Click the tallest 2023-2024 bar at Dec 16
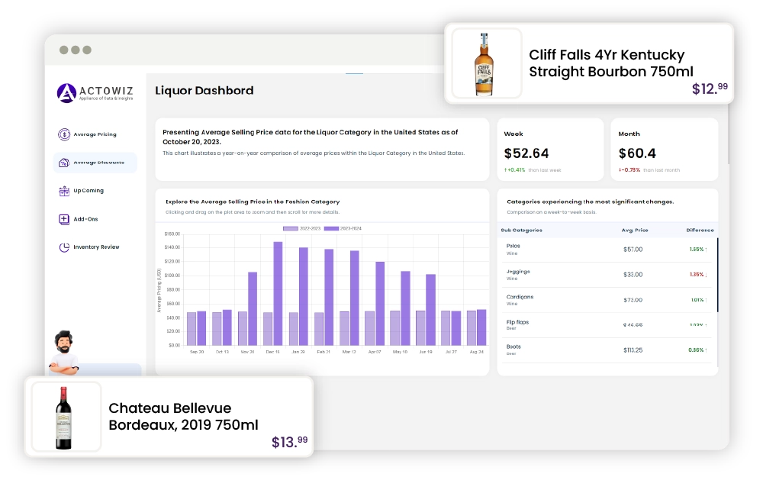Viewport: 763px width, 490px height. tap(278, 294)
